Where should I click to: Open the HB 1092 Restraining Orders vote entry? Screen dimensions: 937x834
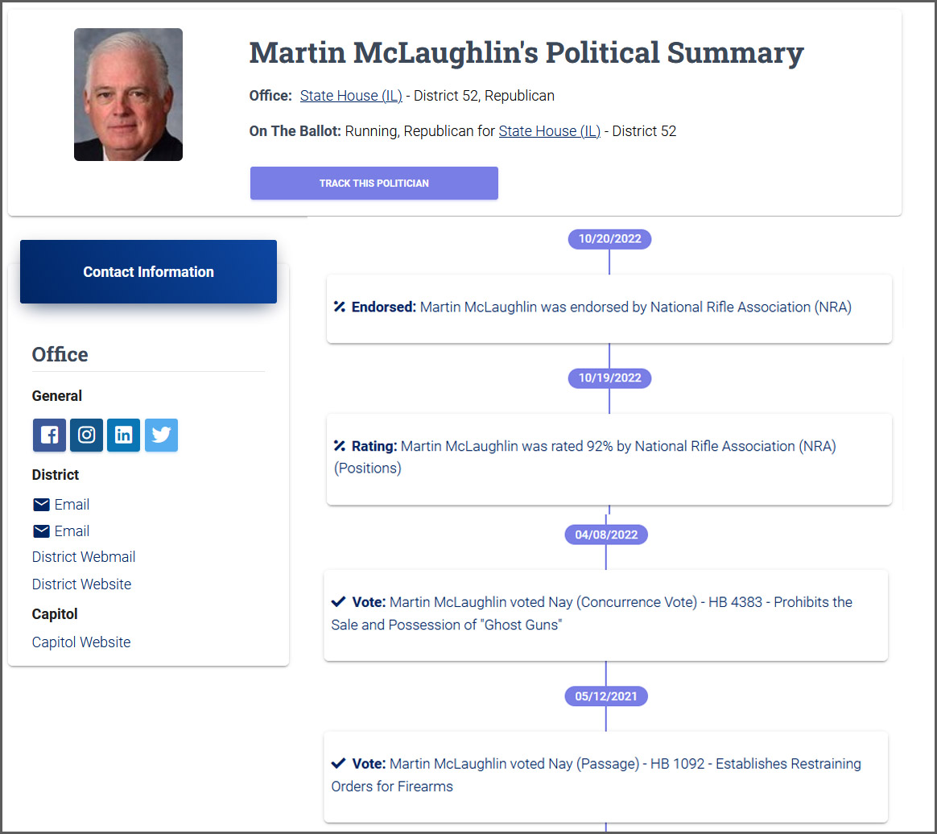coord(596,775)
